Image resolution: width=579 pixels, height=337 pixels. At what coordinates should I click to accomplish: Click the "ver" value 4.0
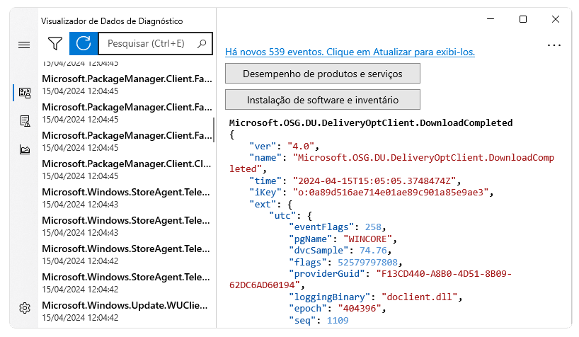[x=301, y=147]
